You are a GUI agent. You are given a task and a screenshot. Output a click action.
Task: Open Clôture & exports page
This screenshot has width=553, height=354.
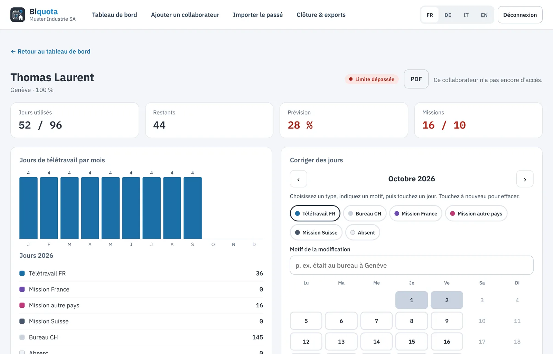[x=321, y=15]
